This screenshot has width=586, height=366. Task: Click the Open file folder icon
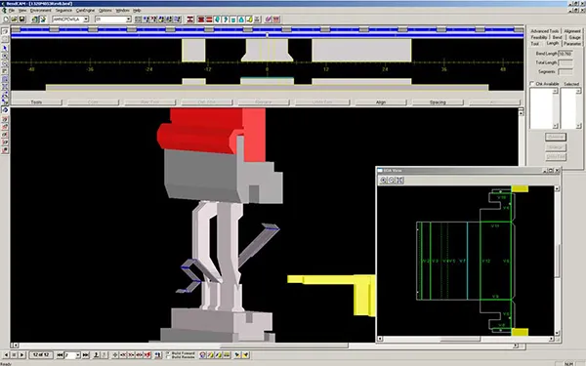pyautogui.click(x=15, y=20)
